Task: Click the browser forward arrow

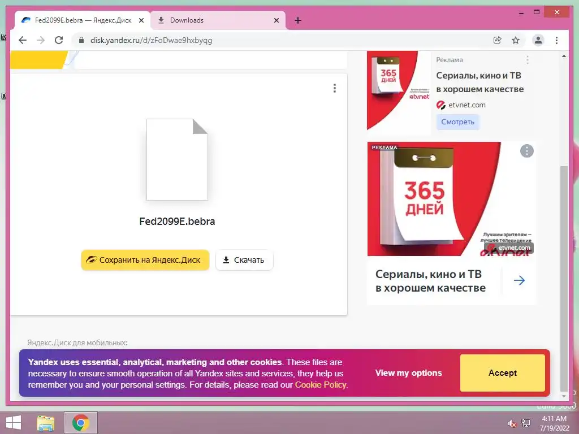Action: pos(41,40)
